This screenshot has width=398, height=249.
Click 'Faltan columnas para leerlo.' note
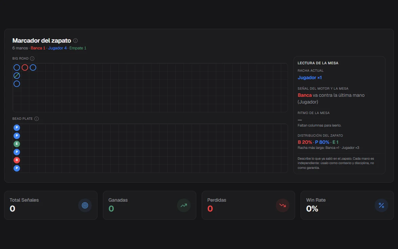click(319, 126)
